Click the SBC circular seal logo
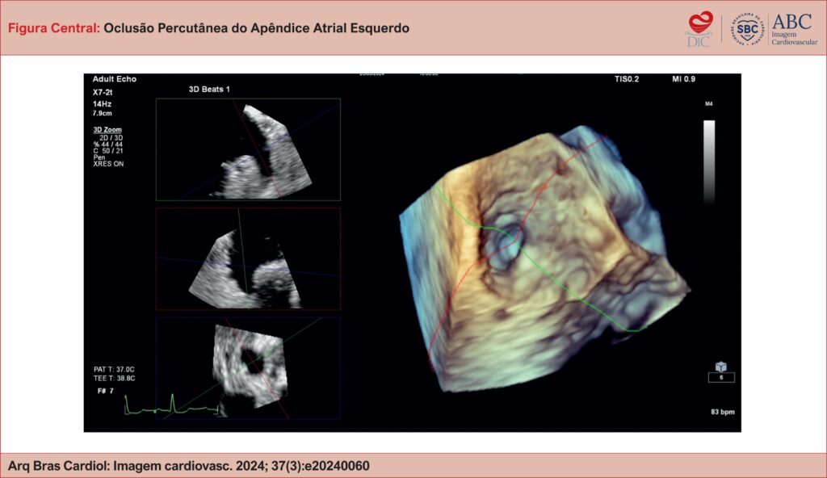 [746, 27]
